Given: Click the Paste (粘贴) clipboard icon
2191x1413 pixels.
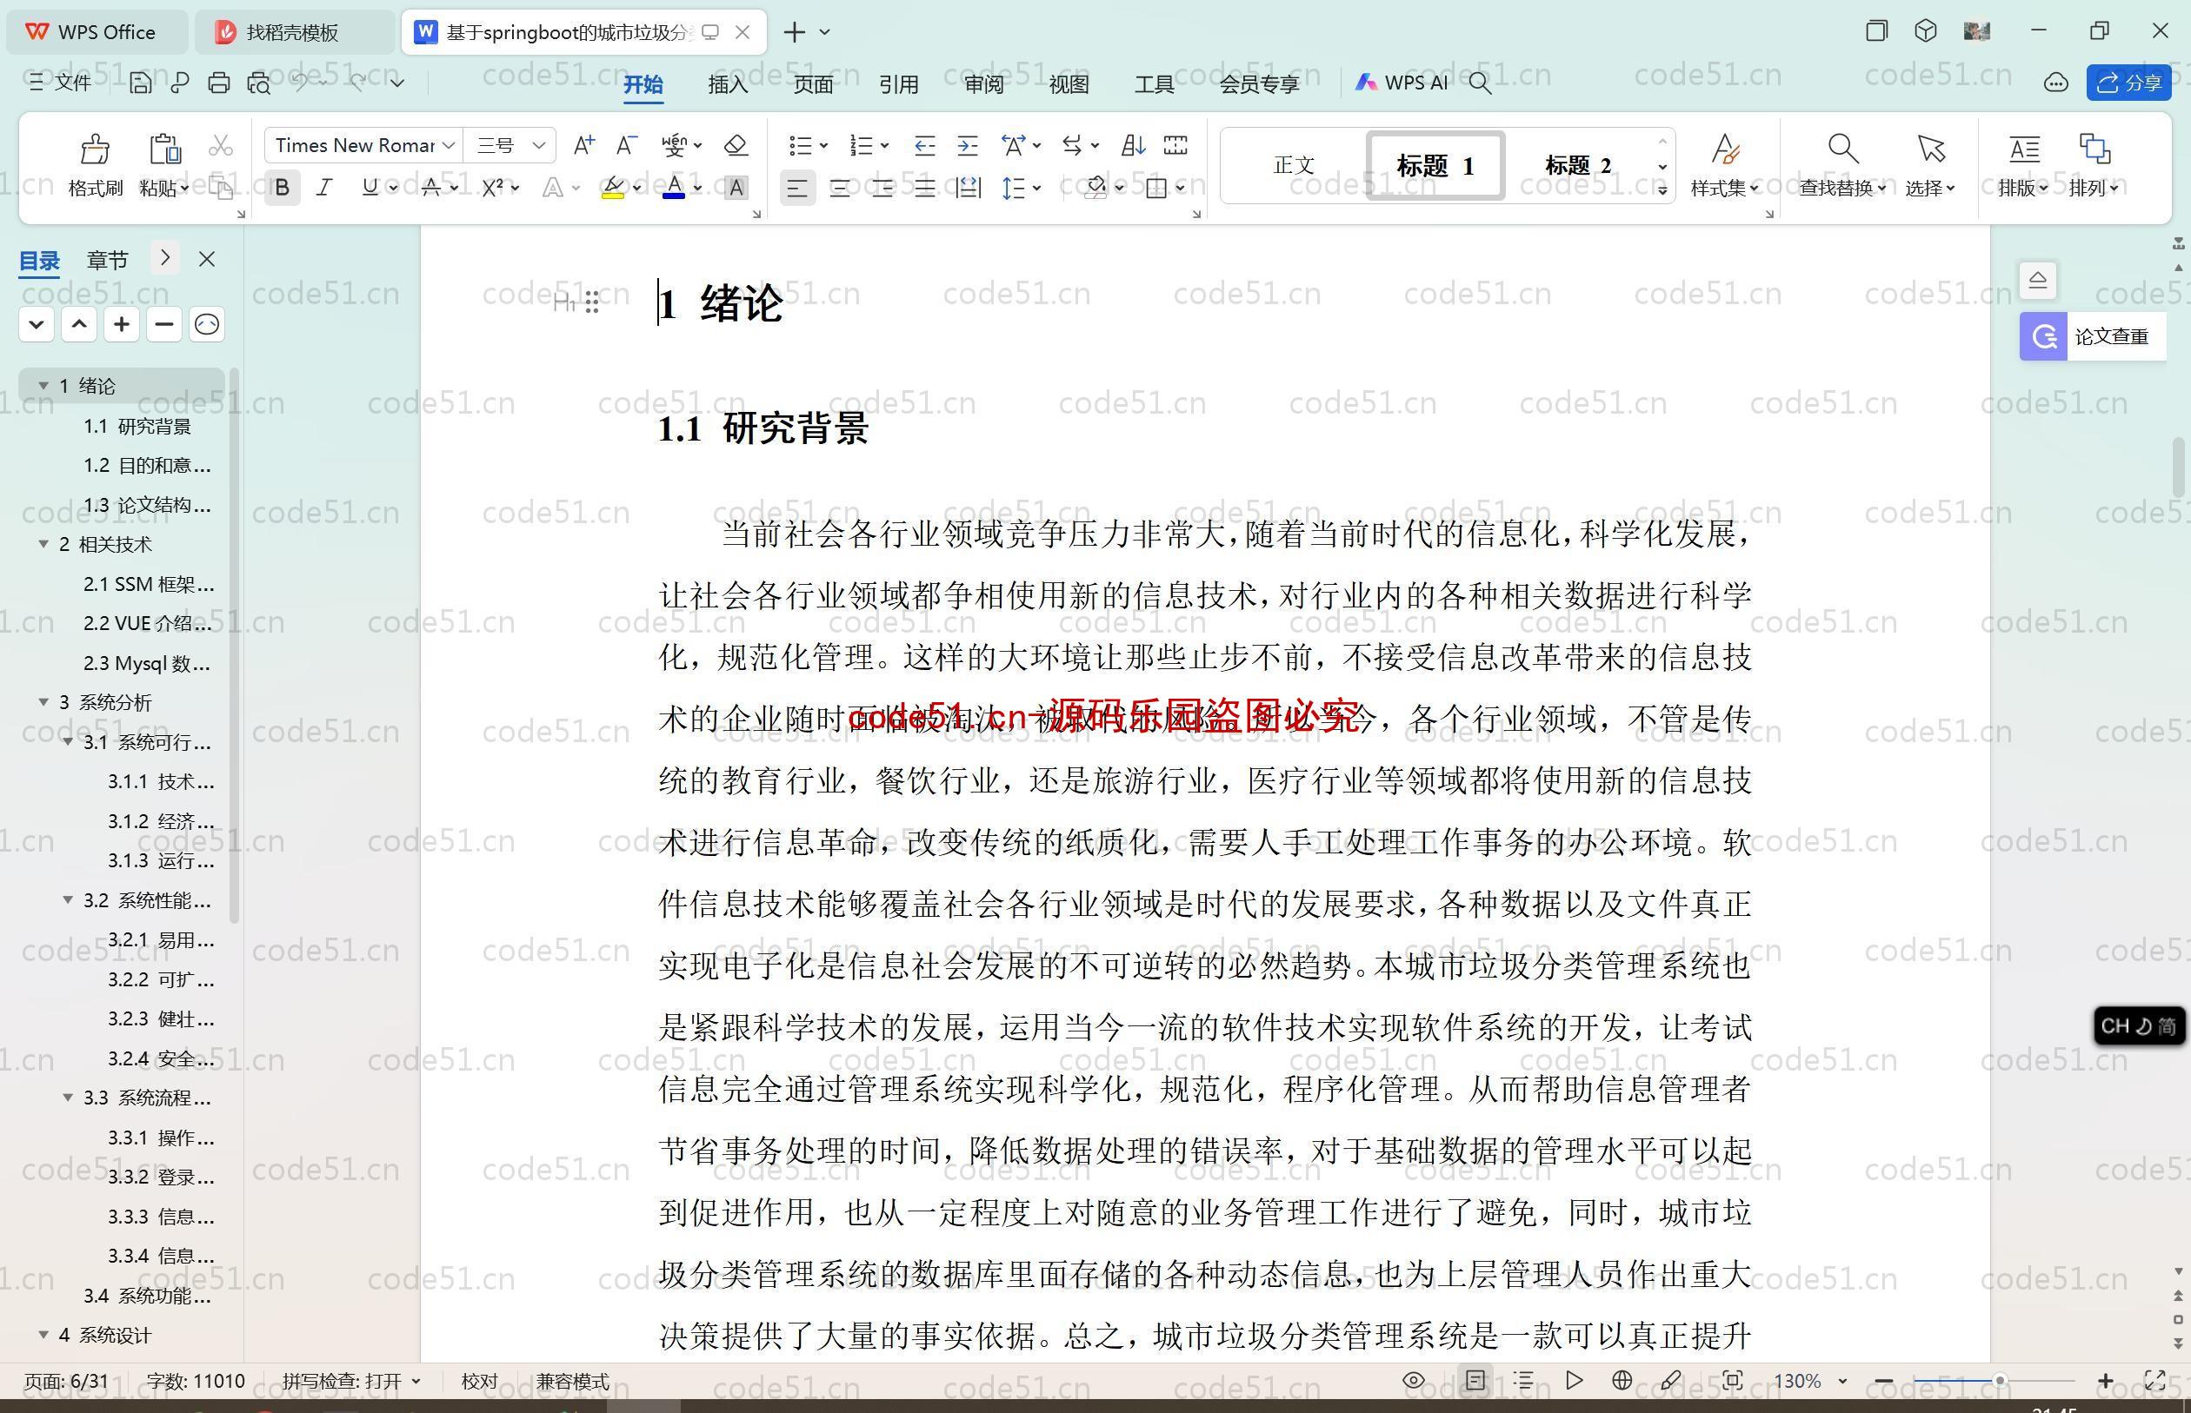Looking at the screenshot, I should [x=164, y=149].
